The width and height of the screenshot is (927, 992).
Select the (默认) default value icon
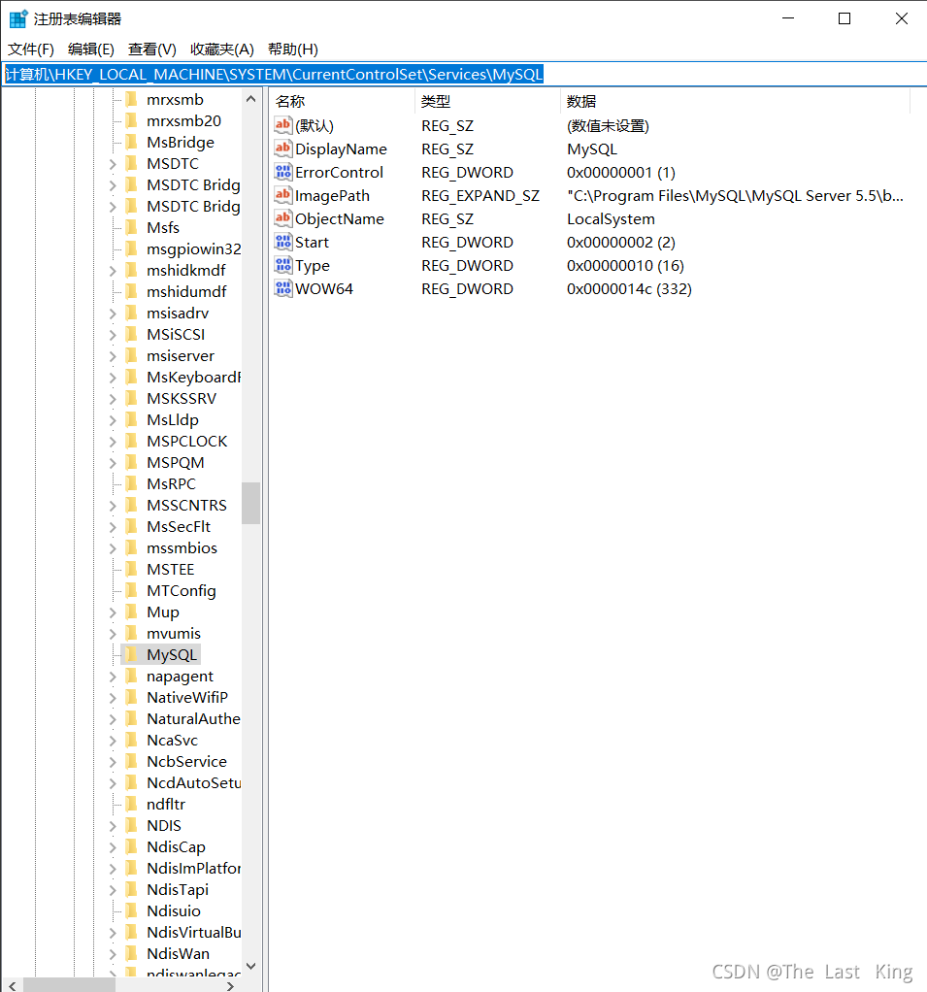tap(282, 125)
